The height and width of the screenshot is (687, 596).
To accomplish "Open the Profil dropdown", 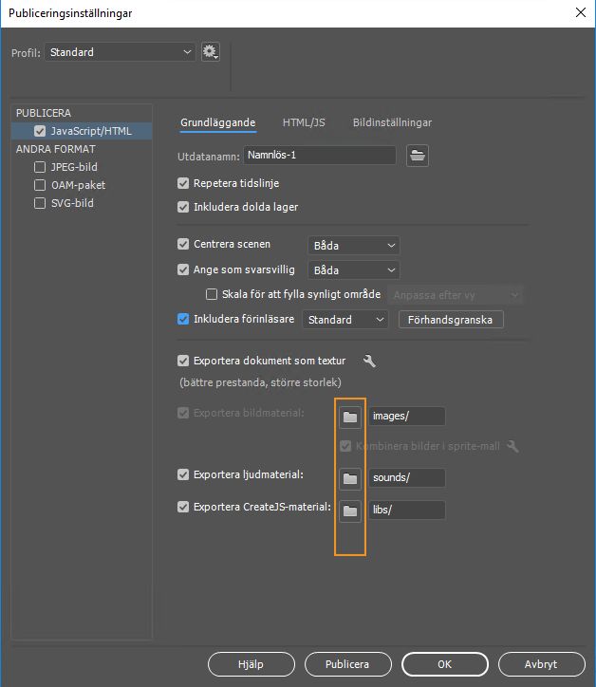I will click(x=120, y=52).
